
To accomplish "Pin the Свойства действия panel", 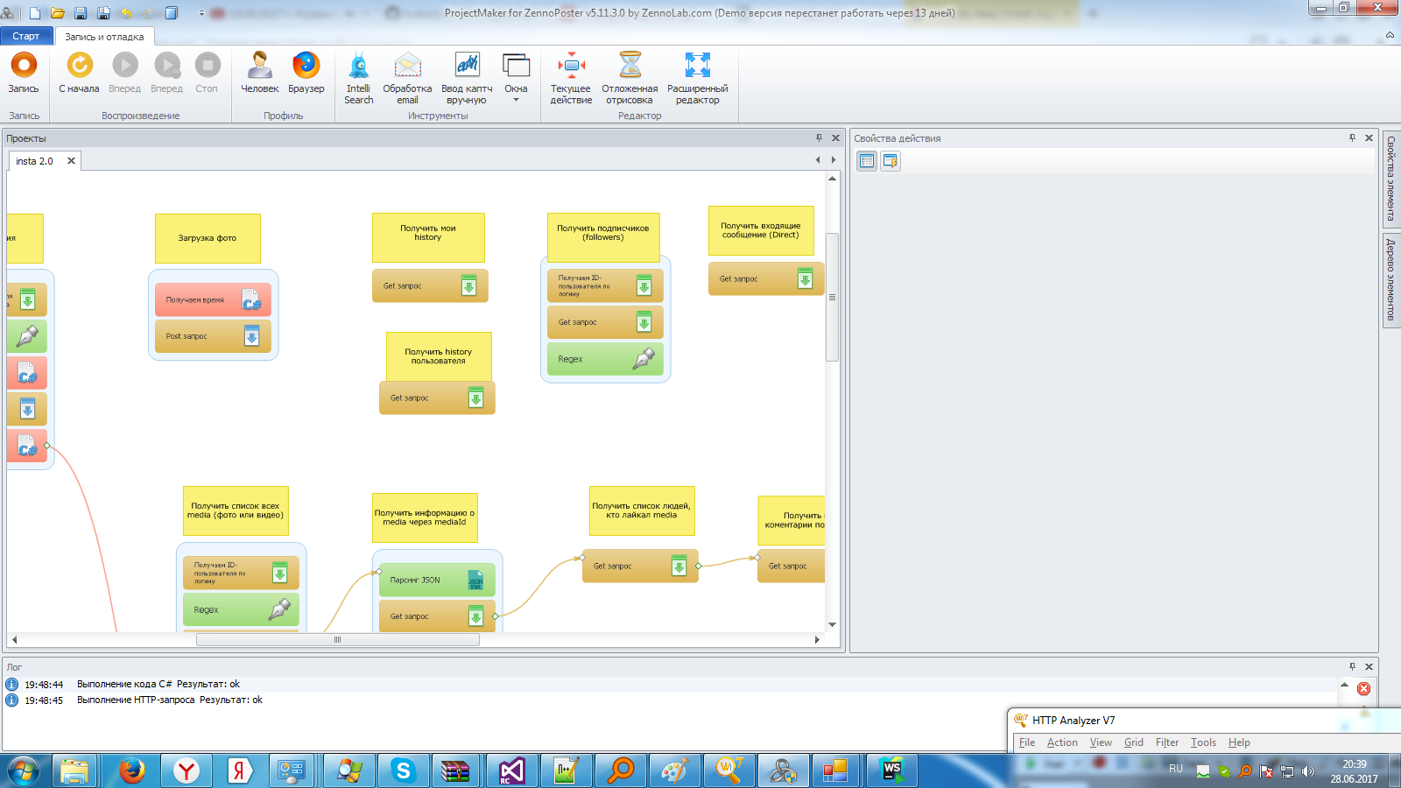I will coord(1353,137).
